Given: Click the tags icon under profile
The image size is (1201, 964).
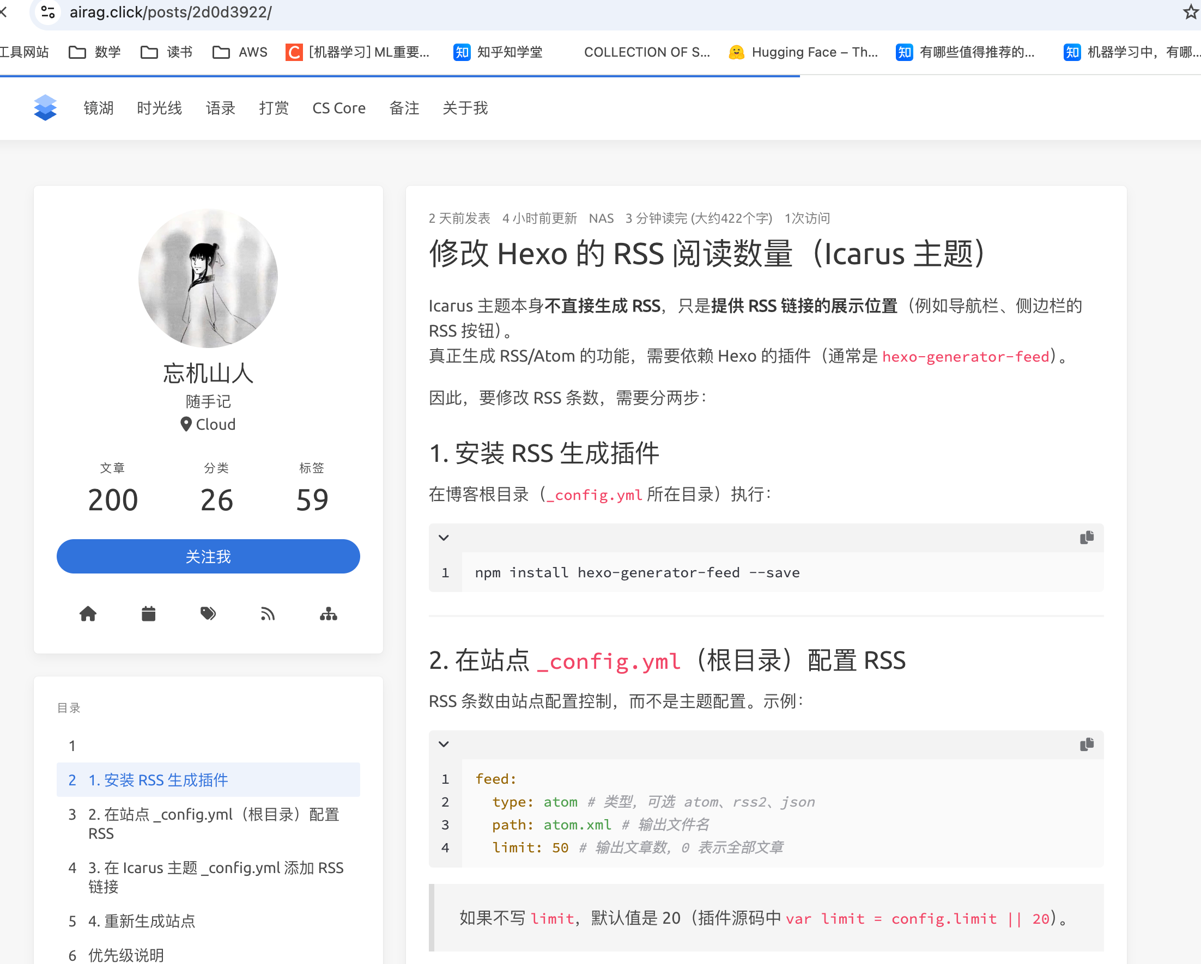Looking at the screenshot, I should tap(208, 614).
